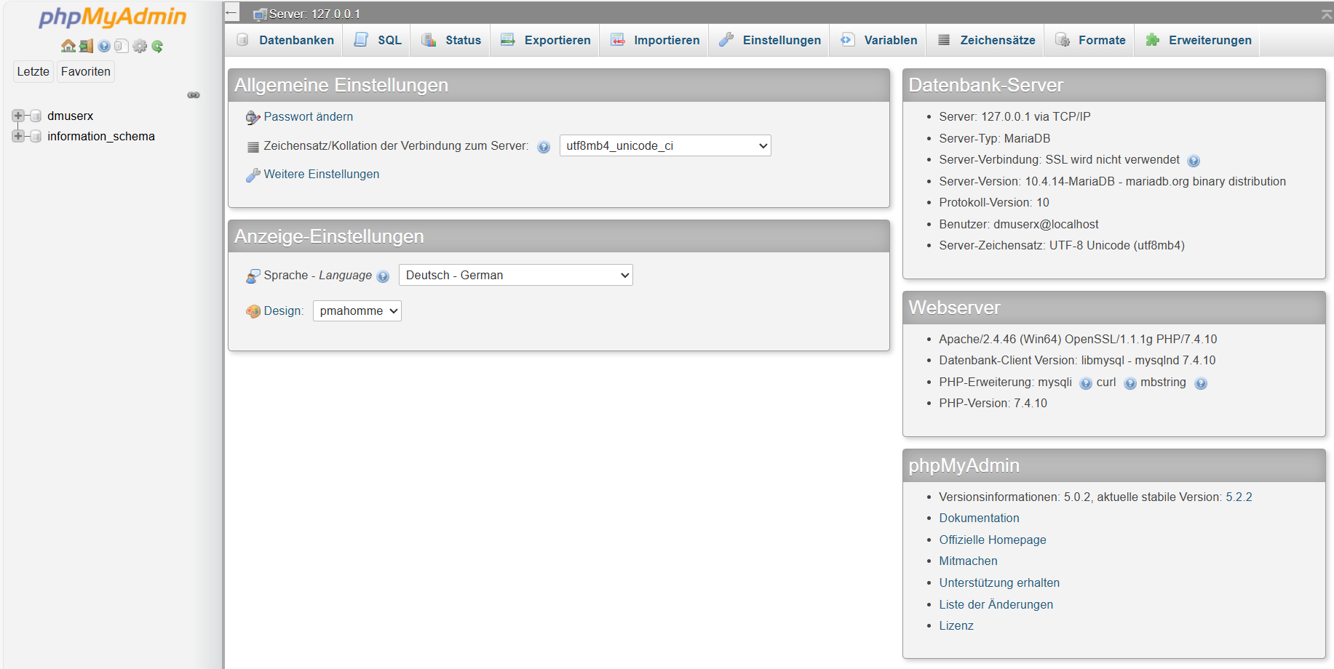Reload the navigation panel with green arrow

(x=157, y=46)
